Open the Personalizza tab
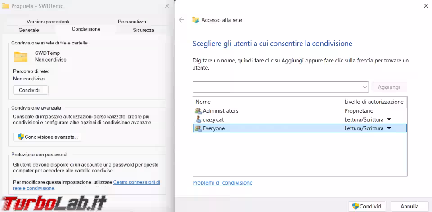This screenshot has width=432, height=212. coord(132,22)
